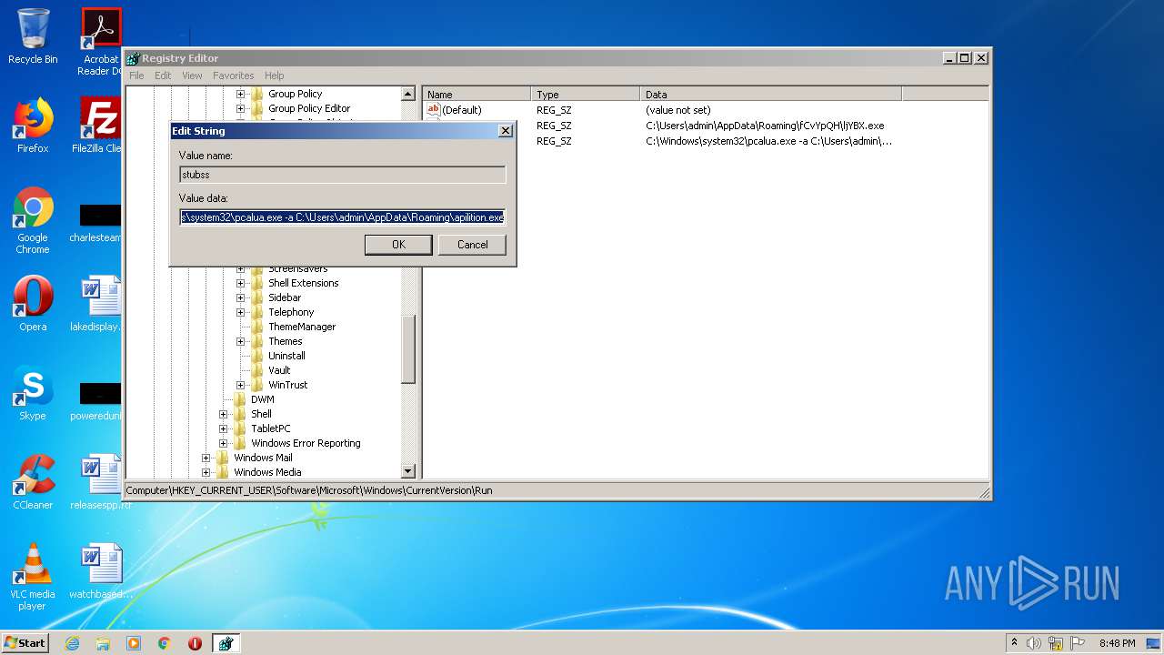Select Registry Editor taskbar button
Image resolution: width=1164 pixels, height=655 pixels.
click(226, 643)
